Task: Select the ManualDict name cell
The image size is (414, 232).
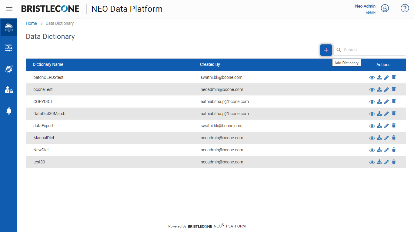Action: click(44, 138)
